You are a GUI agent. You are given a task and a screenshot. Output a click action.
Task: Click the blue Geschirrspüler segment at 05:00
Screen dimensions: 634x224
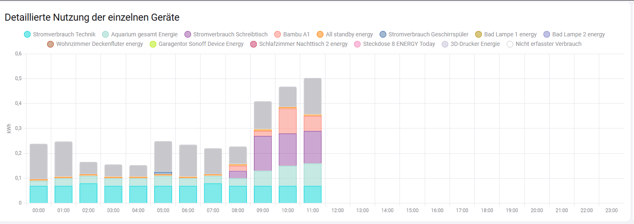pos(163,173)
